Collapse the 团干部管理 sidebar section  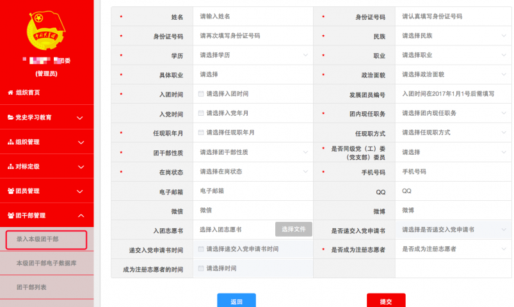[80, 216]
